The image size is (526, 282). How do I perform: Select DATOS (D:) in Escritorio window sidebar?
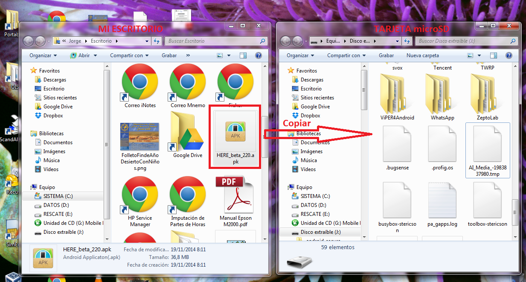coord(56,205)
